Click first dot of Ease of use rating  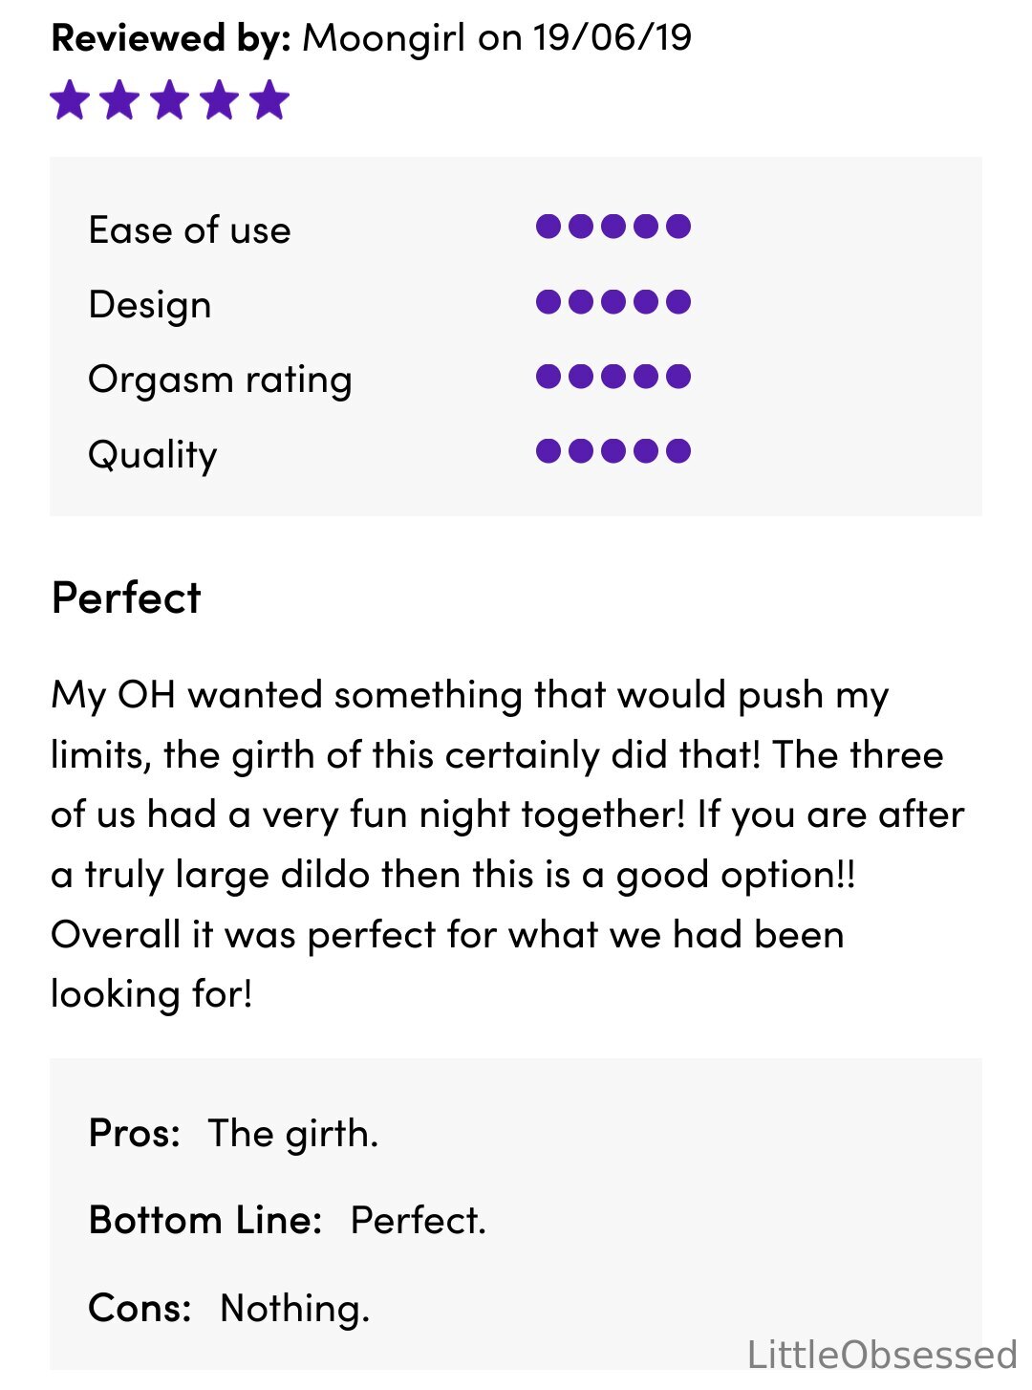pos(548,227)
